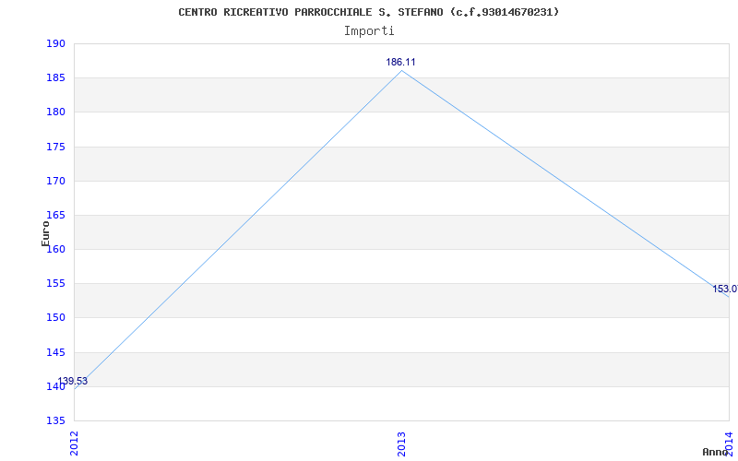Click the 155 y-axis tick label

point(55,284)
